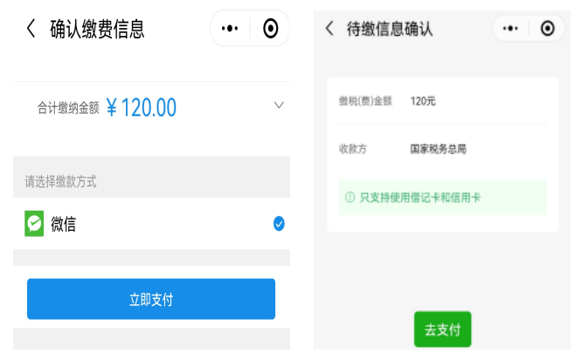Image resolution: width=582 pixels, height=361 pixels.
Task: Close mini program on 确认缴费信息 screen
Action: pyautogui.click(x=271, y=28)
